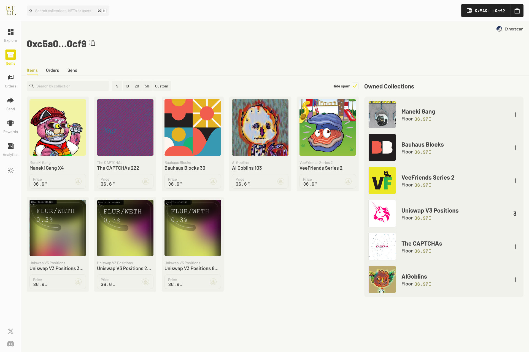Select 50 items sweep button
529x352 pixels.
(147, 86)
